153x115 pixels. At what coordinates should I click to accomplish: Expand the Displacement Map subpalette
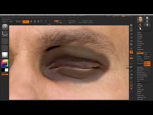point(142,97)
